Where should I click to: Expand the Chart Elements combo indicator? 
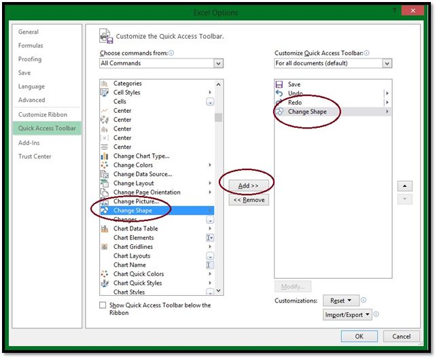tap(210, 238)
